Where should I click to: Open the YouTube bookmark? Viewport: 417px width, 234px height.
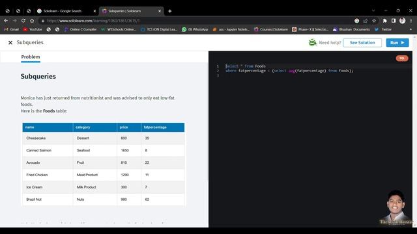(33, 29)
